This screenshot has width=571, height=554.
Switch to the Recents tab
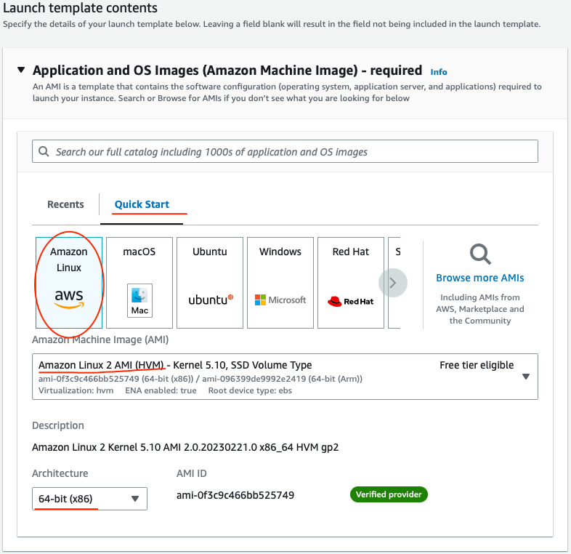65,204
